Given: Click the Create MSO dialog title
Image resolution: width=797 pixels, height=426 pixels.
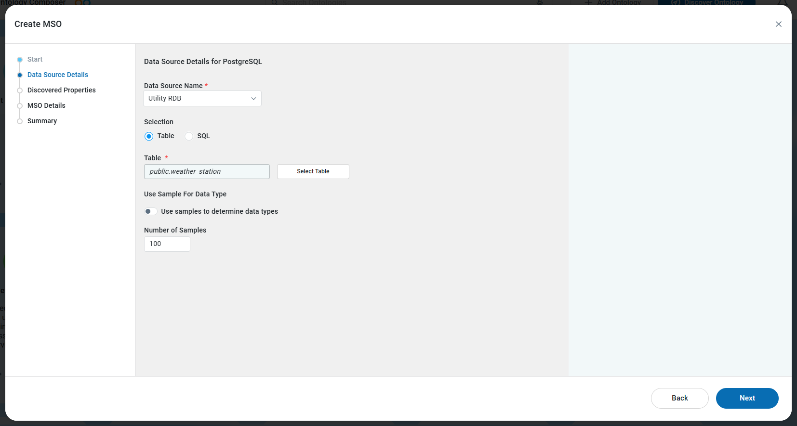Looking at the screenshot, I should [38, 24].
